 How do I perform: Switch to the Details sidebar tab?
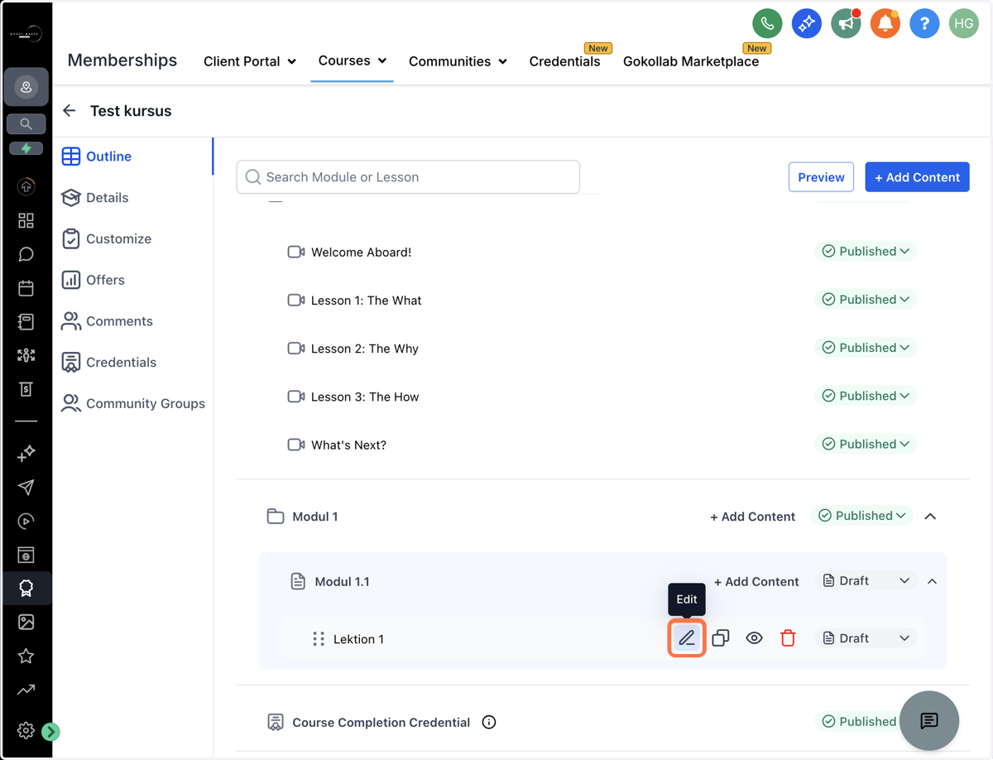(107, 198)
